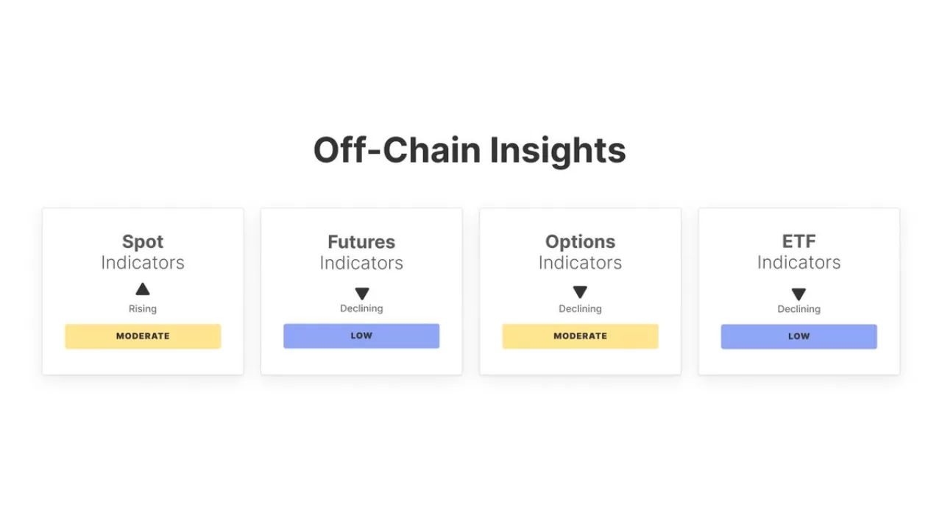This screenshot has height=510, width=942.
Task: Click the rising triangle icon under Spot Indicators
Action: point(143,289)
